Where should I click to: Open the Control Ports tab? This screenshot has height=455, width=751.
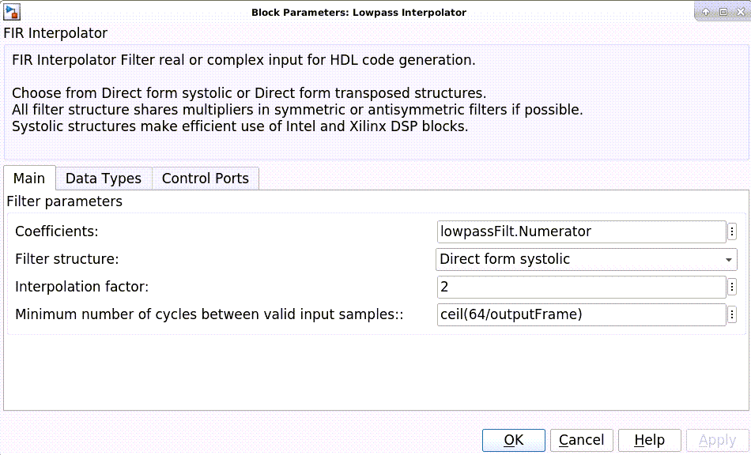(x=206, y=179)
